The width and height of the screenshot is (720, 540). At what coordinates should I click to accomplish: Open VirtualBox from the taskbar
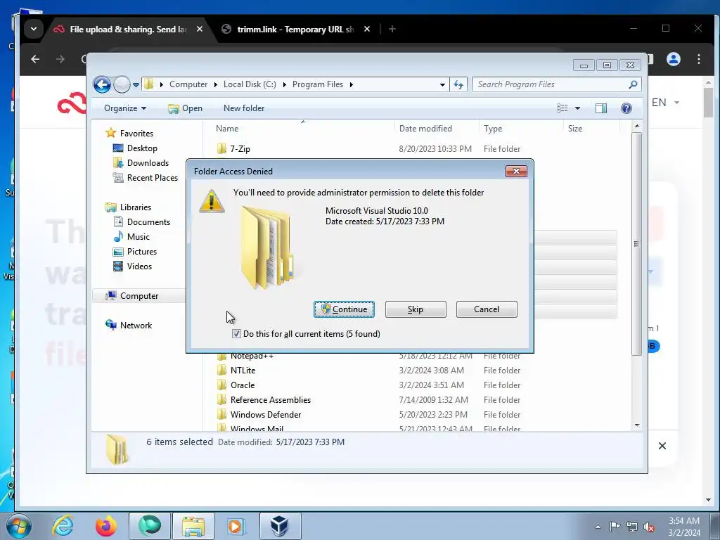click(x=280, y=526)
